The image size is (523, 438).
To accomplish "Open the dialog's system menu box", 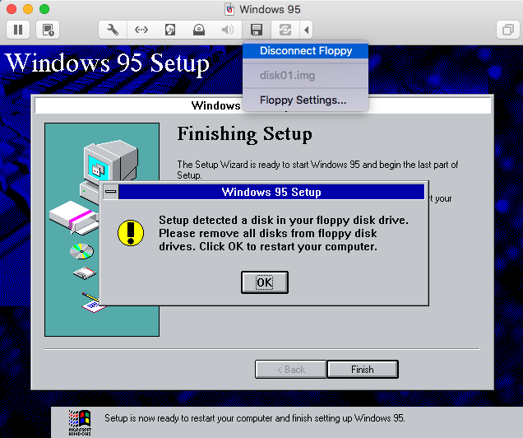I will click(x=110, y=192).
